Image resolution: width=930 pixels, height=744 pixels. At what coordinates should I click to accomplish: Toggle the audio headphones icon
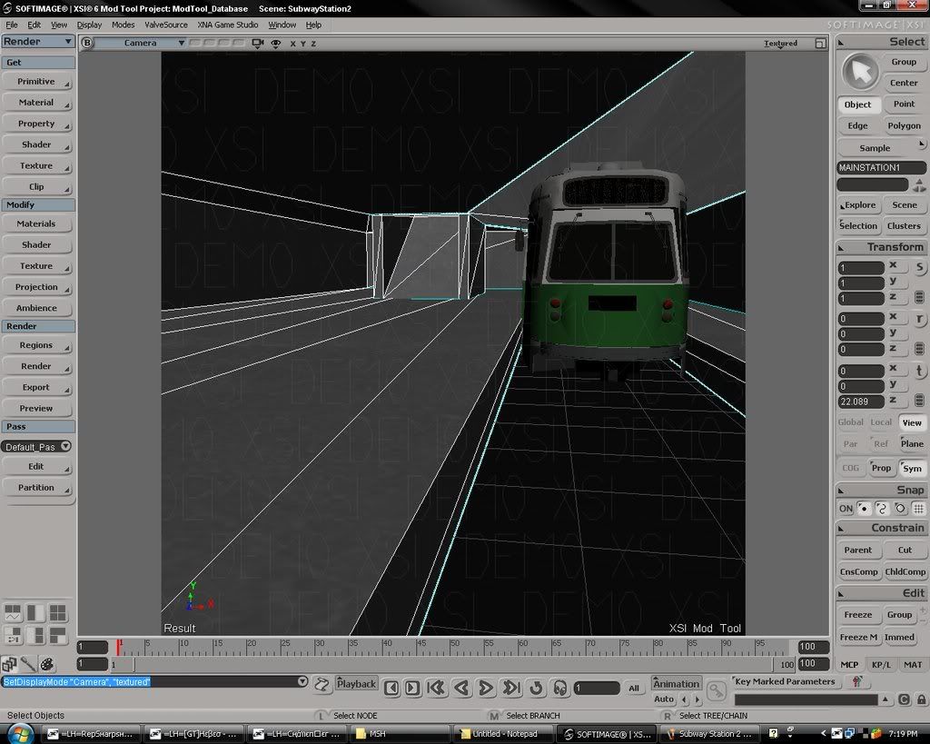tap(559, 689)
